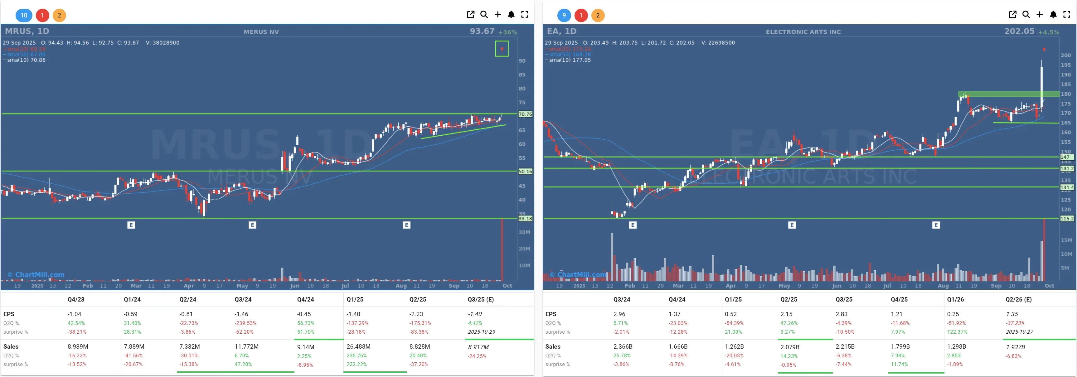Set an alert bell on MRUS chart
Viewport: 1077px width, 377px height.
pyautogui.click(x=511, y=15)
